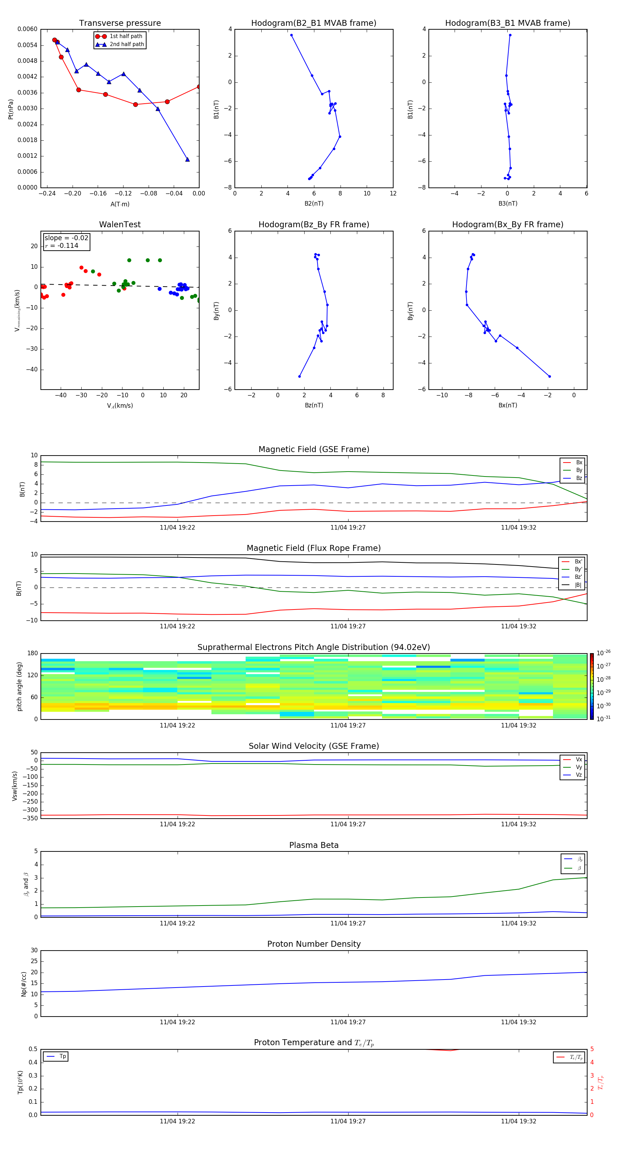Click the "B3(nT)" x-axis label
Image resolution: width=628 pixels, height=1152 pixels.
(508, 204)
